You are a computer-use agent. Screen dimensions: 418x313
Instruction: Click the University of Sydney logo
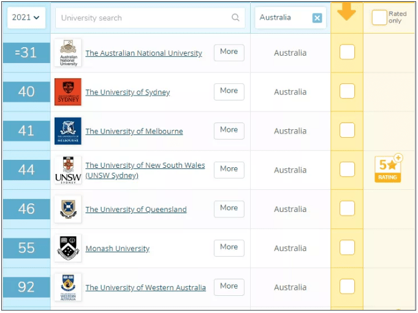click(x=67, y=92)
